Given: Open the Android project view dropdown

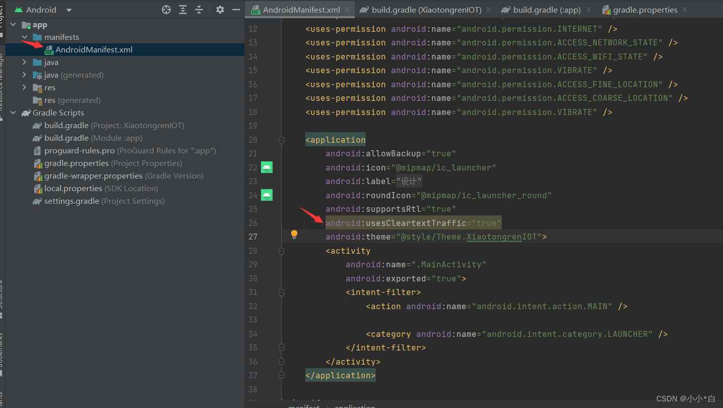Looking at the screenshot, I should 69,10.
